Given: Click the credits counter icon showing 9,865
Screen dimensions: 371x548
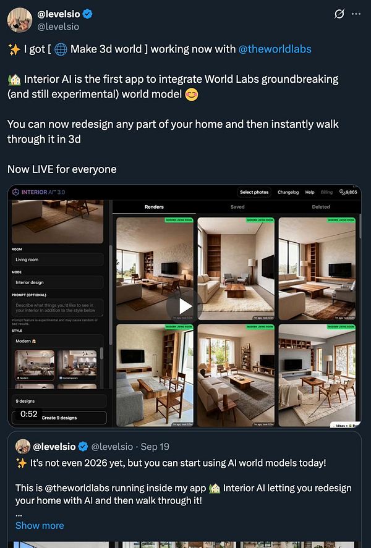Looking at the screenshot, I should pyautogui.click(x=341, y=192).
